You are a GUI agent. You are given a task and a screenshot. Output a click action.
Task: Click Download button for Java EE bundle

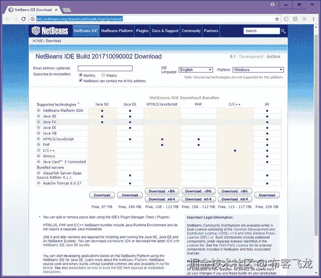pyautogui.click(x=130, y=195)
